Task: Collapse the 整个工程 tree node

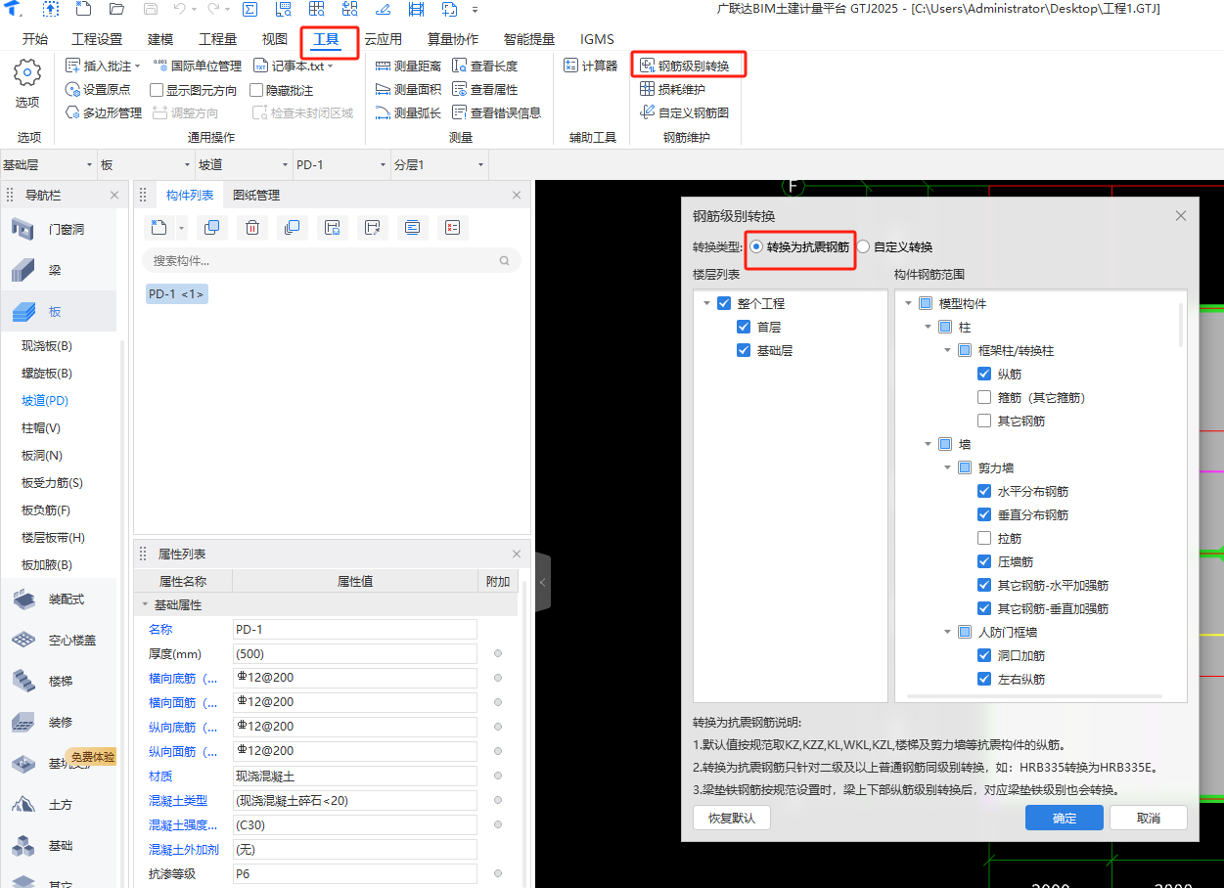Action: coord(706,304)
